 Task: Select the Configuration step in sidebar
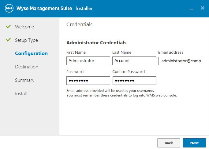coord(31,53)
